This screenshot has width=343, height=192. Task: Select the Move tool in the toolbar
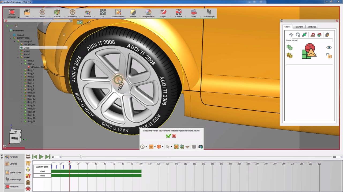pyautogui.click(x=42, y=13)
